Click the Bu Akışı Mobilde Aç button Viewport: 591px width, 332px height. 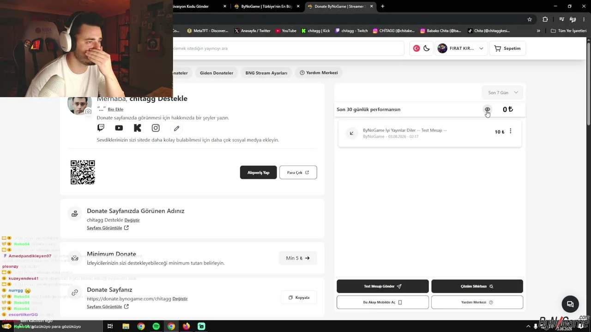tap(383, 302)
